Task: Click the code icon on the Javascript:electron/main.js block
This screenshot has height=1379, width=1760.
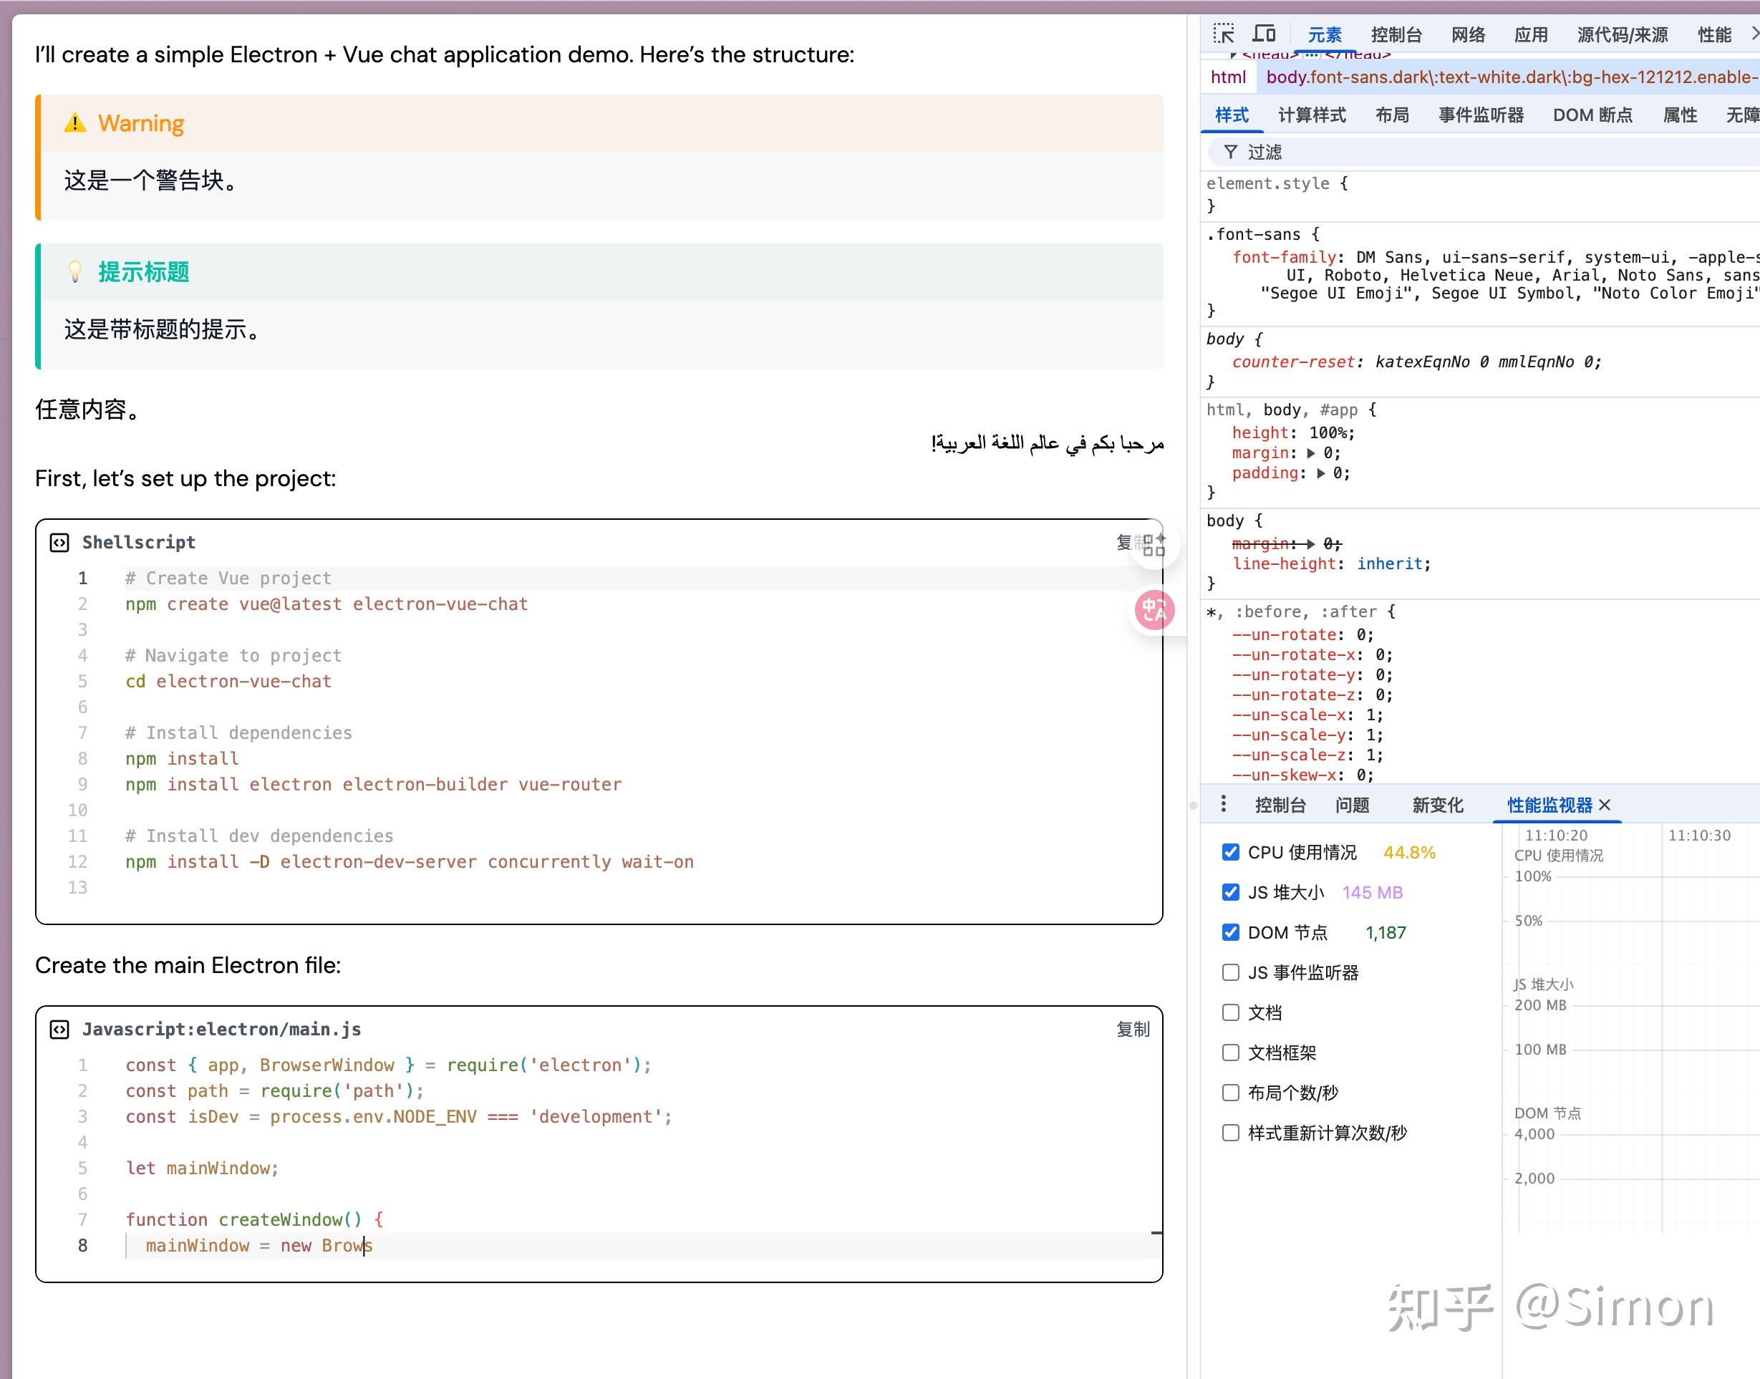Action: click(59, 1030)
